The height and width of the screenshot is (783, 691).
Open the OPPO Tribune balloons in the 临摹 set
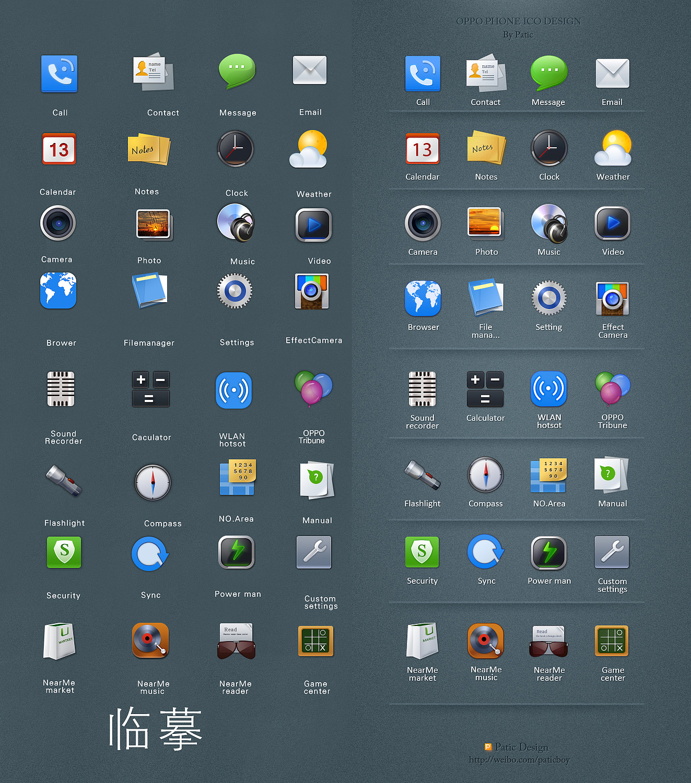click(x=313, y=389)
